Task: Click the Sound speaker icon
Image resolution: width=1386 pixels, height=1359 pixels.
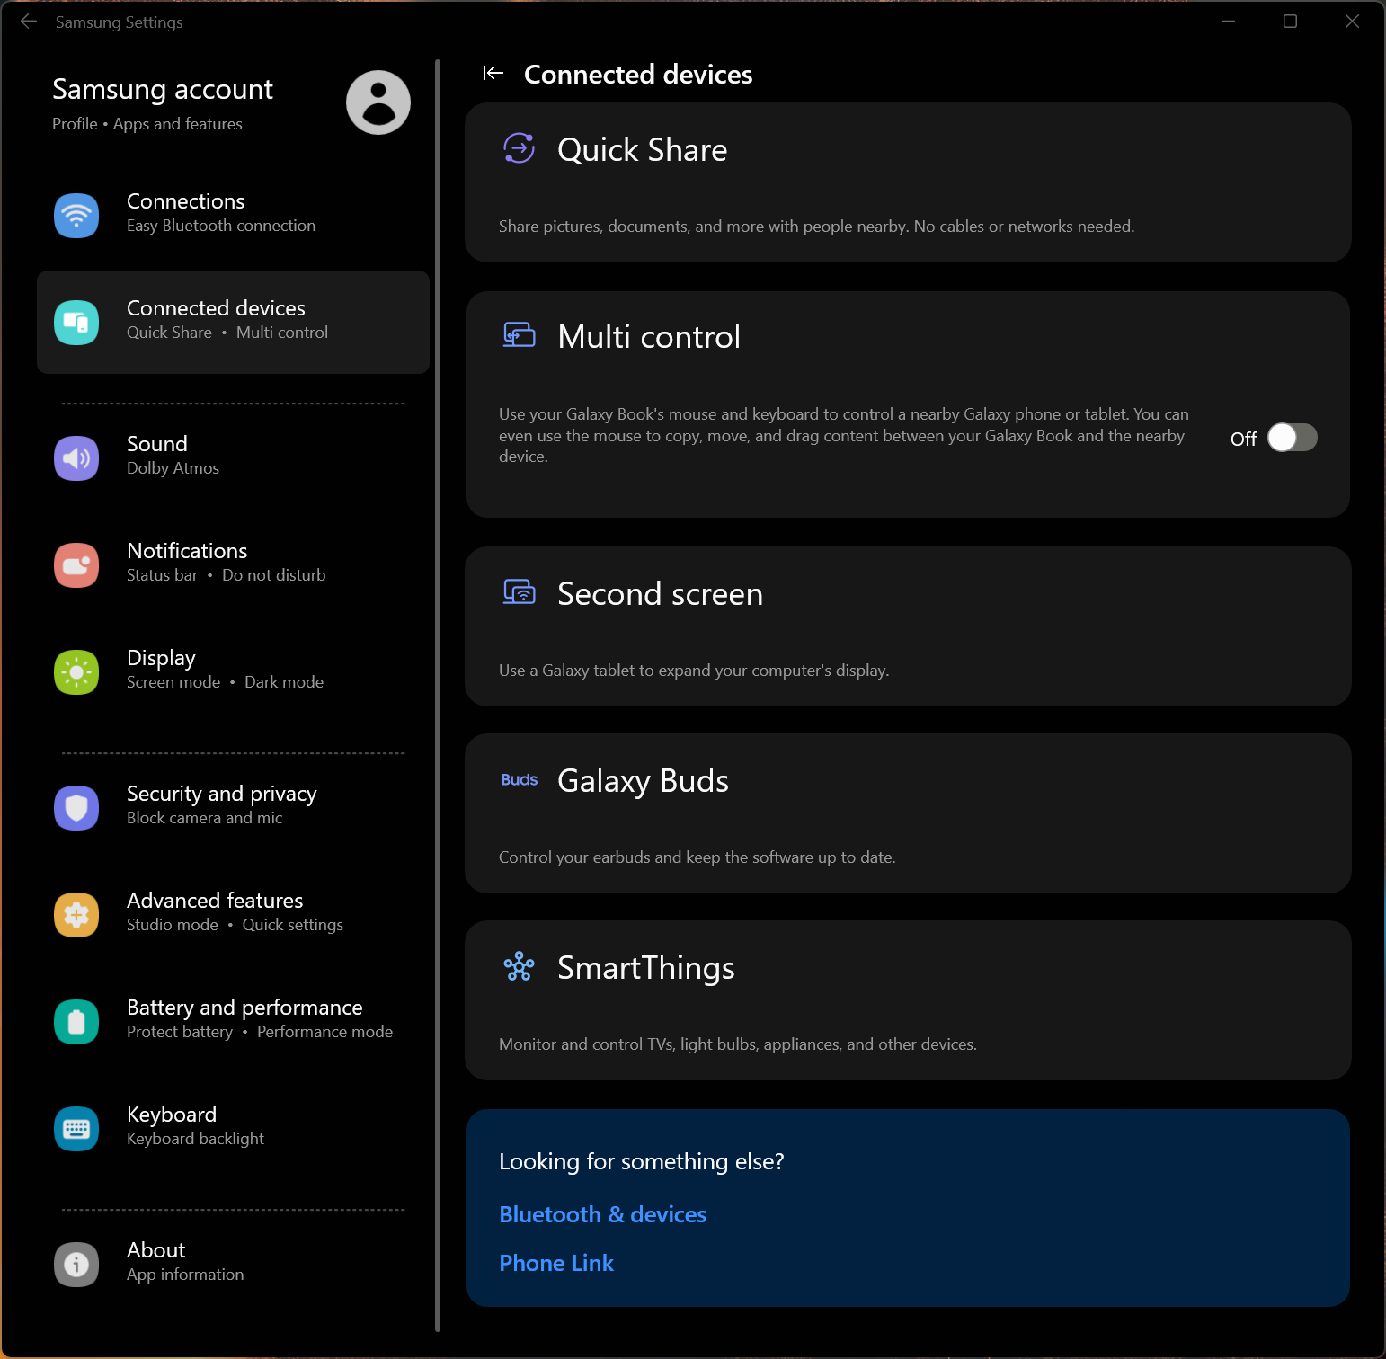Action: click(x=76, y=458)
